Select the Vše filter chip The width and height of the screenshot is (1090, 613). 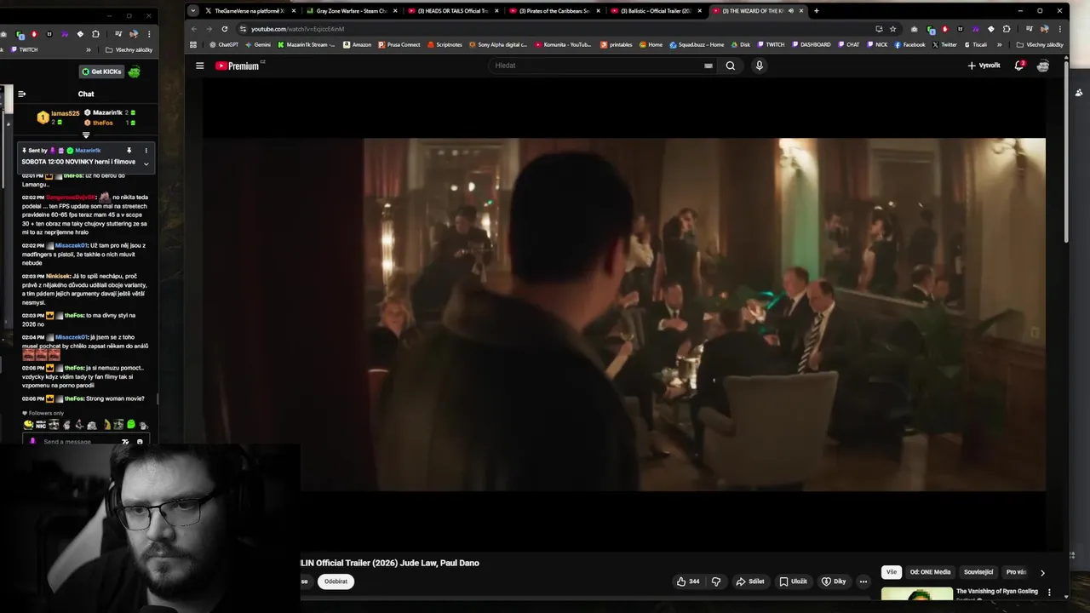click(x=891, y=572)
